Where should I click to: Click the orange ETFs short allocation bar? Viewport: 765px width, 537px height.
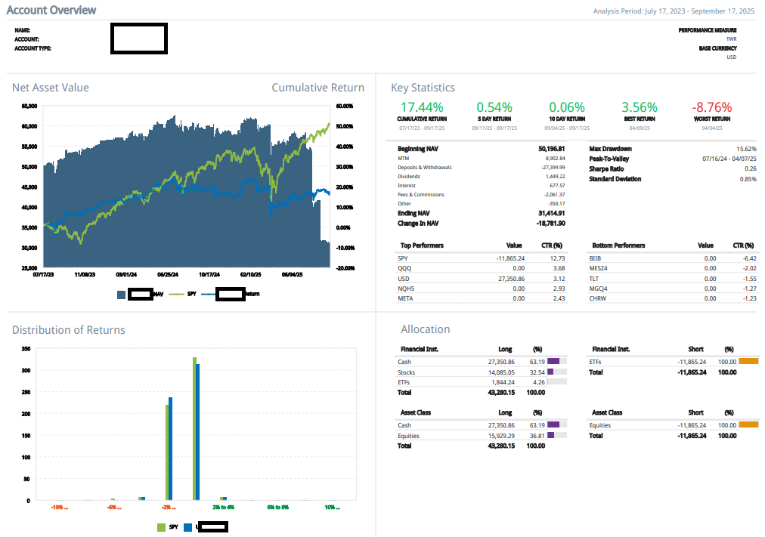pos(748,362)
